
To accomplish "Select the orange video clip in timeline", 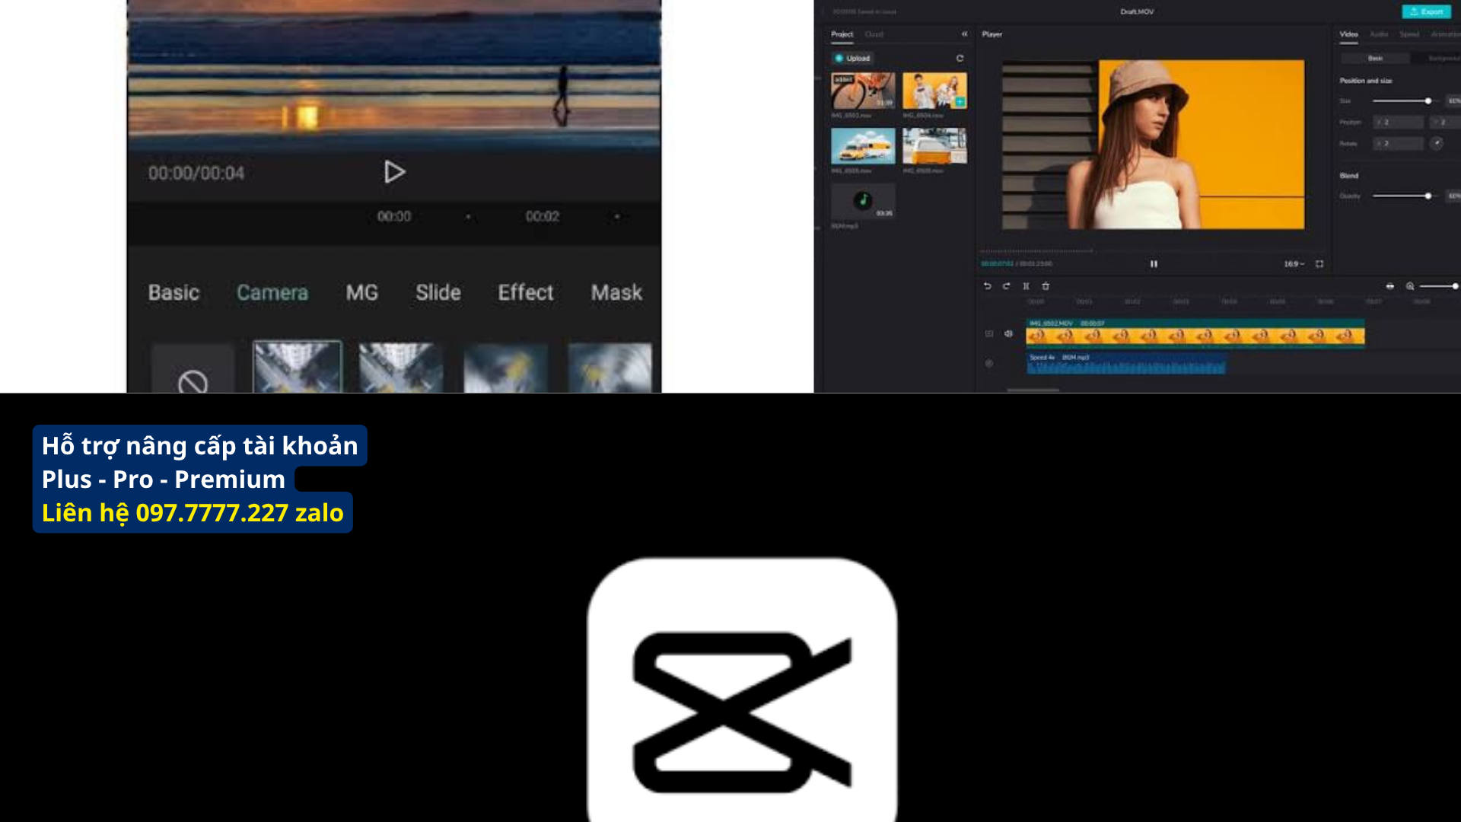I will click(1195, 333).
